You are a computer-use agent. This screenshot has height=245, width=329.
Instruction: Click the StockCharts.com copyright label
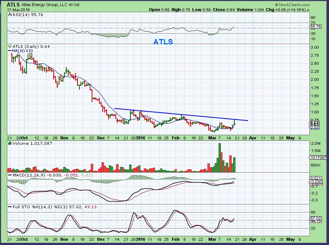pyautogui.click(x=293, y=5)
